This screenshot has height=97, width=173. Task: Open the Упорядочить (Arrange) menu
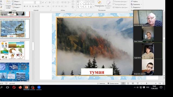tap(99, 4)
